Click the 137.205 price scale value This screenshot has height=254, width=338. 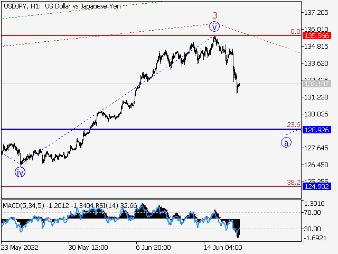(316, 13)
